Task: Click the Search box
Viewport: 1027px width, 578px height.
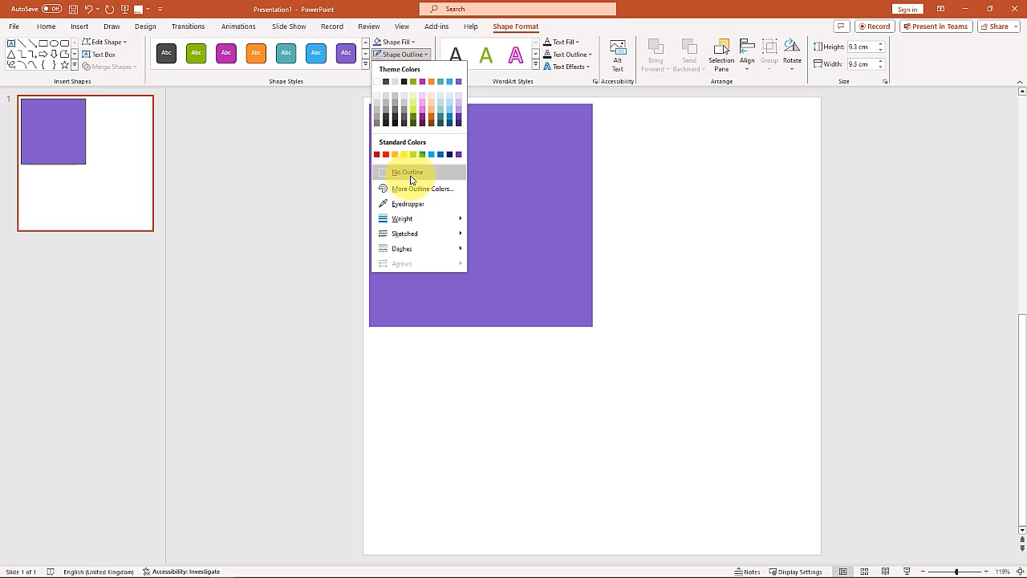Action: 518,9
